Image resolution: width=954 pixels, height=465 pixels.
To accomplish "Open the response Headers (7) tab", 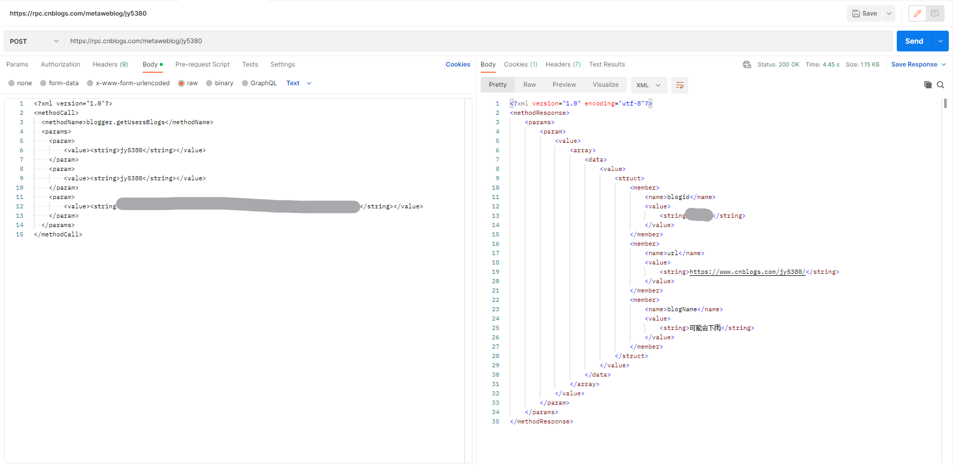I will pyautogui.click(x=563, y=64).
